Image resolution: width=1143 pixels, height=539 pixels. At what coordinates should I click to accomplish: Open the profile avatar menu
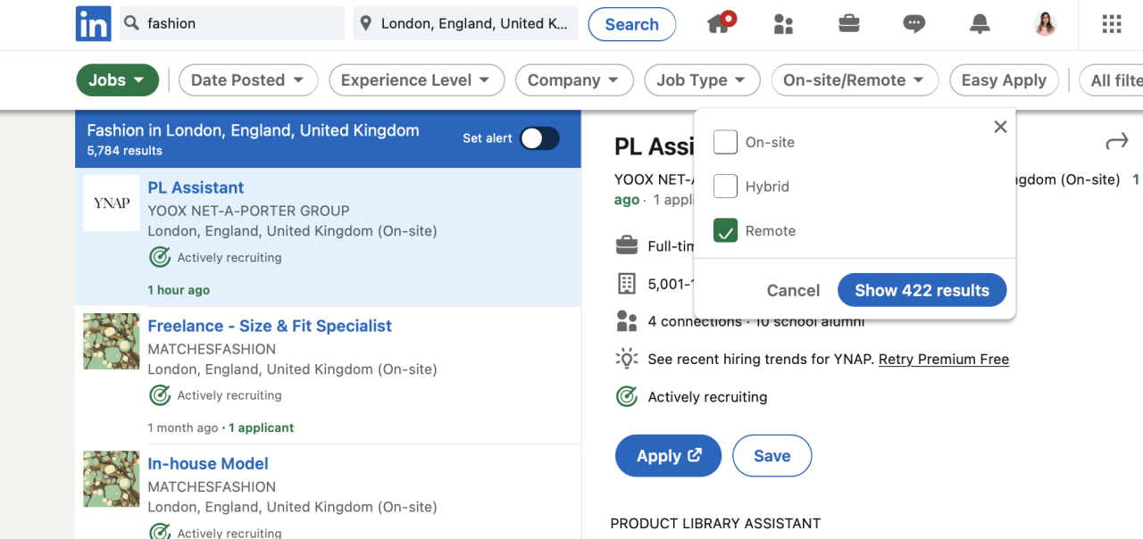(x=1046, y=24)
